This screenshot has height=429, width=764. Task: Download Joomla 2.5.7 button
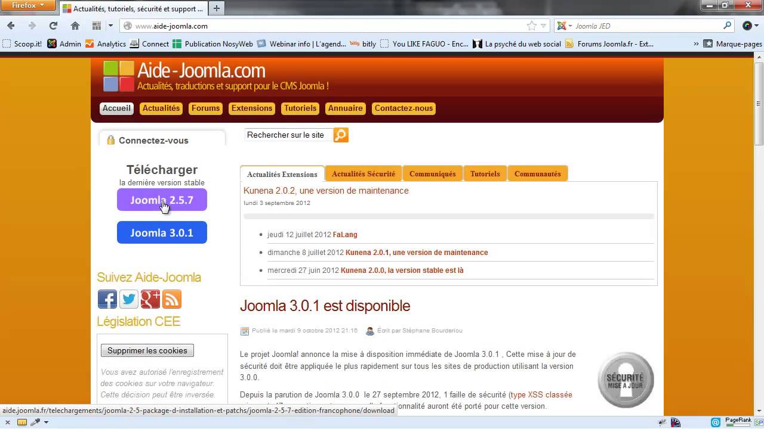point(162,200)
